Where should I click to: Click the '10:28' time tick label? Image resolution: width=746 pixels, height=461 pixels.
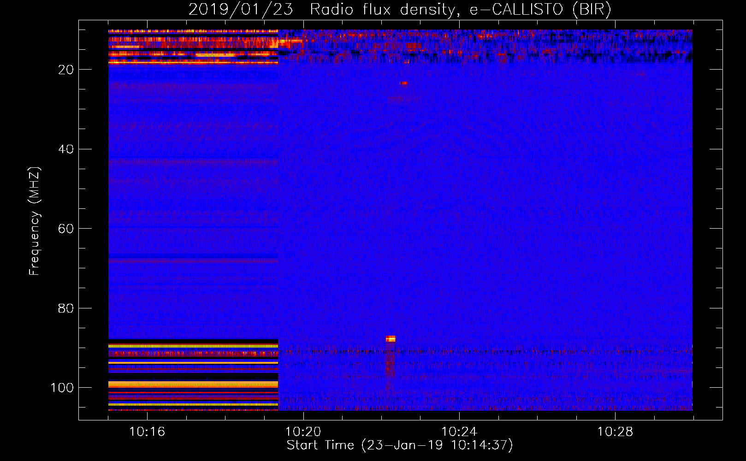[615, 432]
